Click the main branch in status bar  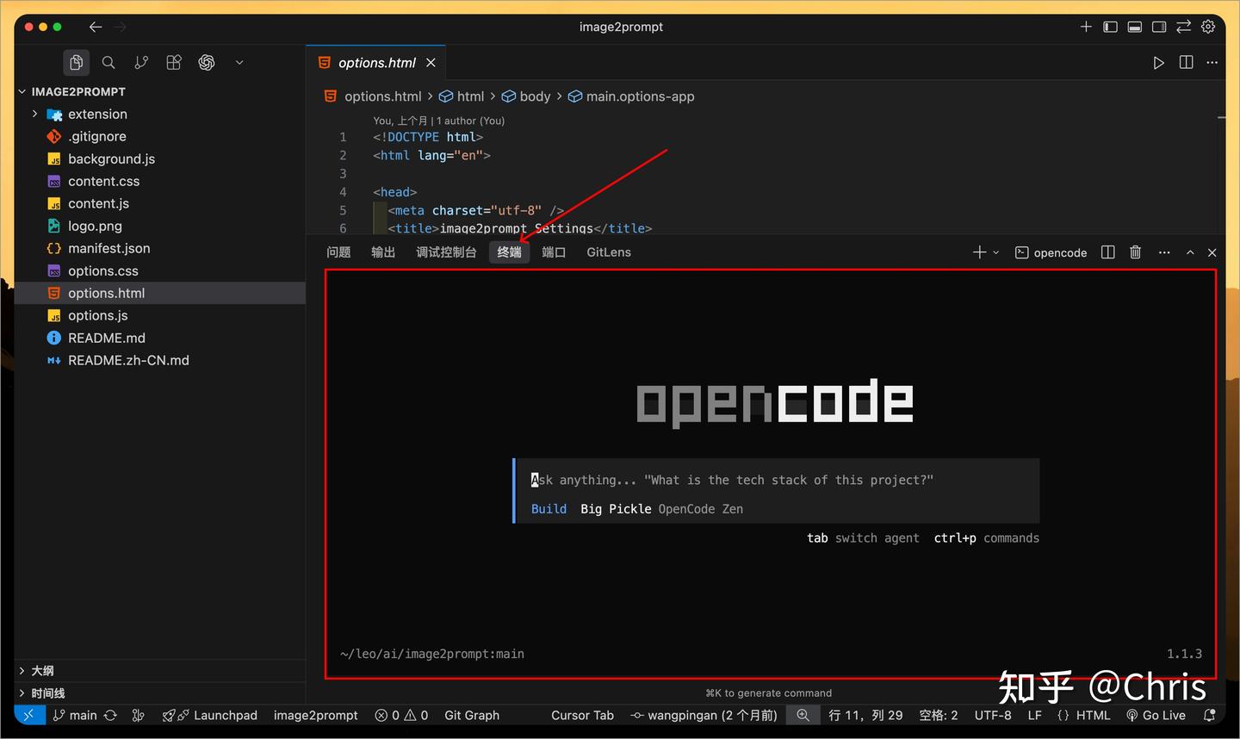[75, 715]
